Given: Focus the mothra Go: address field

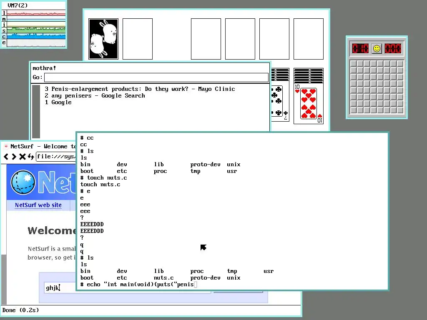Looking at the screenshot, I should 156,77.
